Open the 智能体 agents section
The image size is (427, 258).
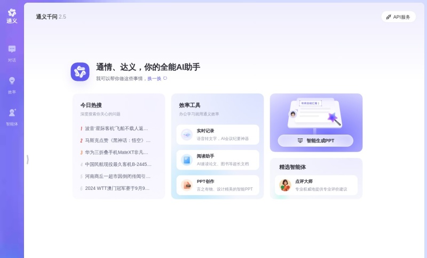click(12, 118)
